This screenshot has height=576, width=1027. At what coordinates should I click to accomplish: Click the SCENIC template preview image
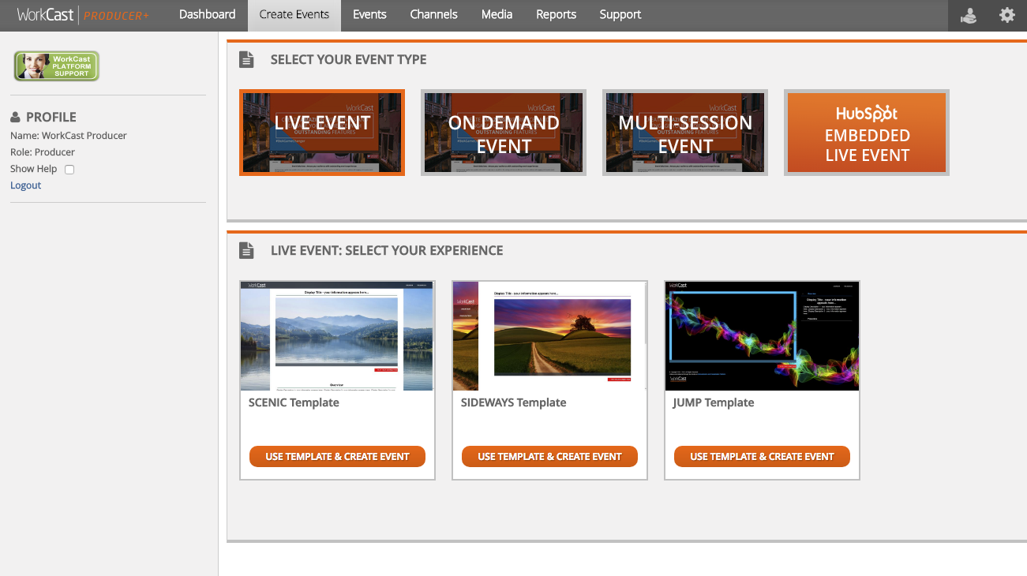337,336
